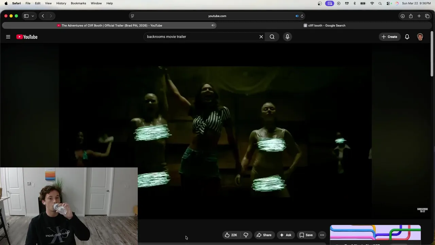This screenshot has height=245, width=435.
Task: Open more actions ellipsis under video
Action: click(x=322, y=235)
